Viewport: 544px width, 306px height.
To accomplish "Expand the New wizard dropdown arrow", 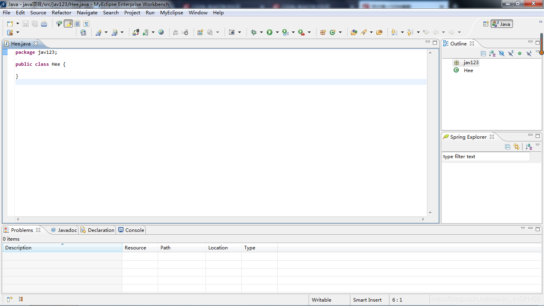I will (x=17, y=24).
